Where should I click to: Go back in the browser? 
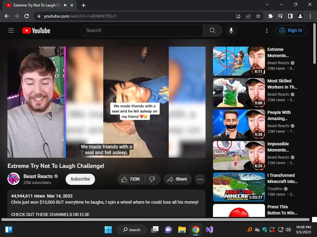[7, 16]
